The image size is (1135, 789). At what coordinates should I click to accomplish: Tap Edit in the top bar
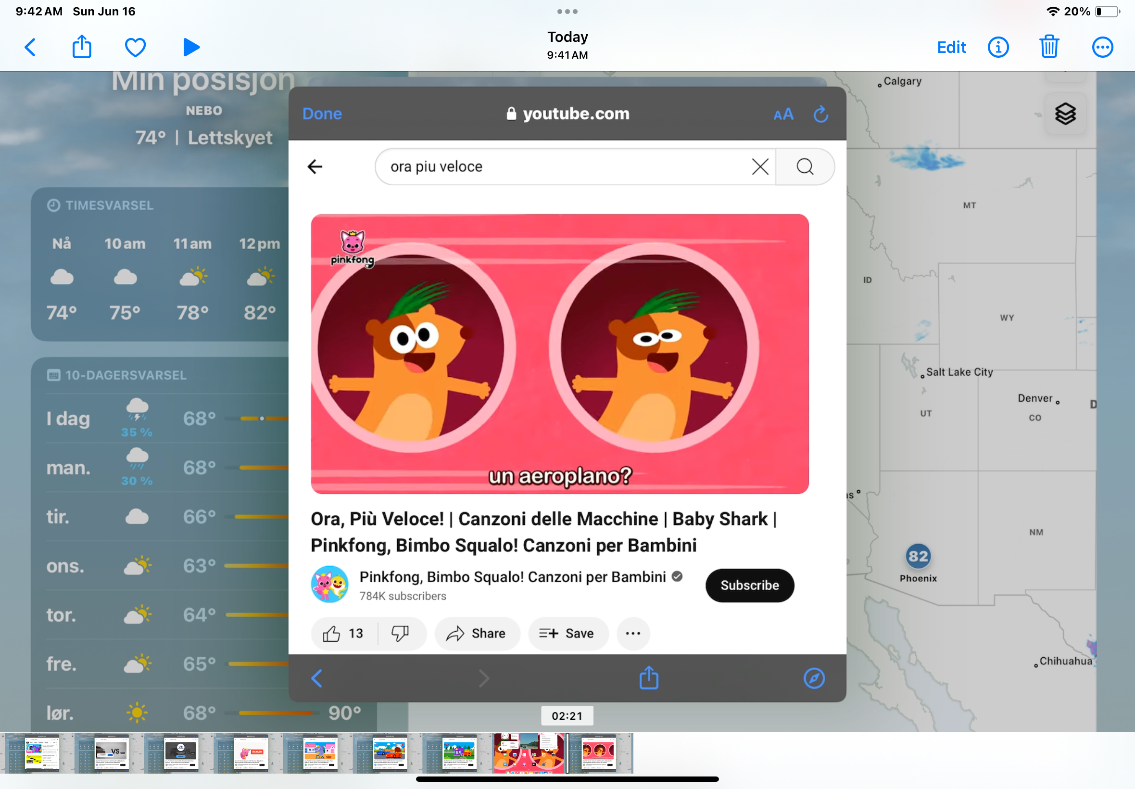pos(951,48)
